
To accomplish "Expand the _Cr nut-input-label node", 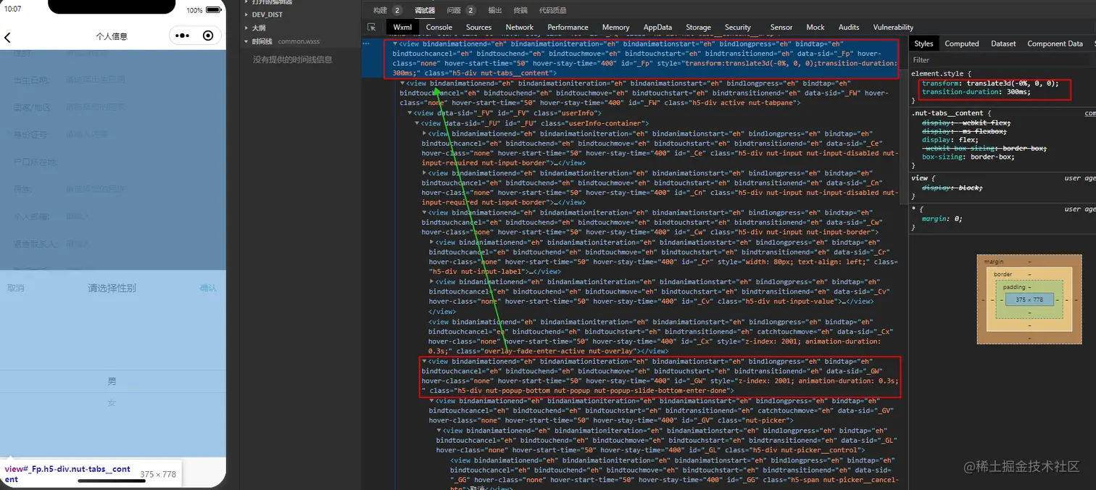I will [x=432, y=242].
